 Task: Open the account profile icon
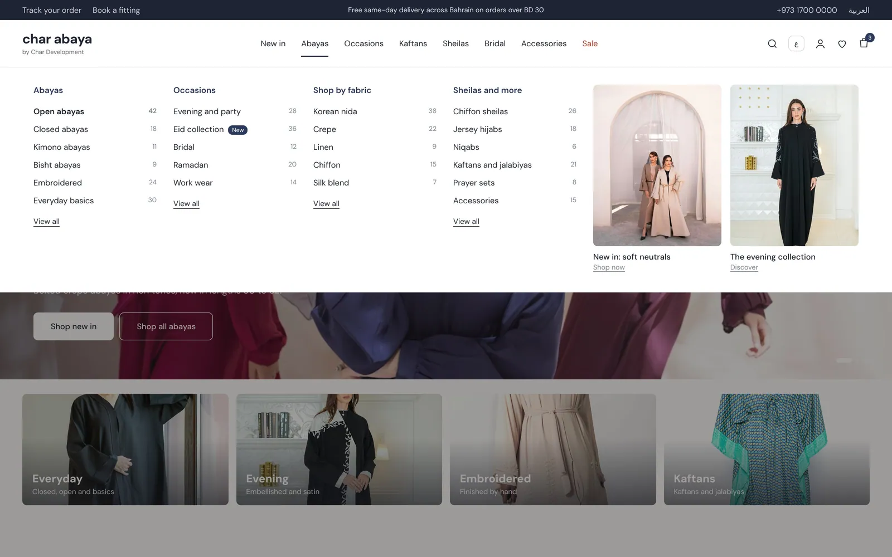coord(820,43)
